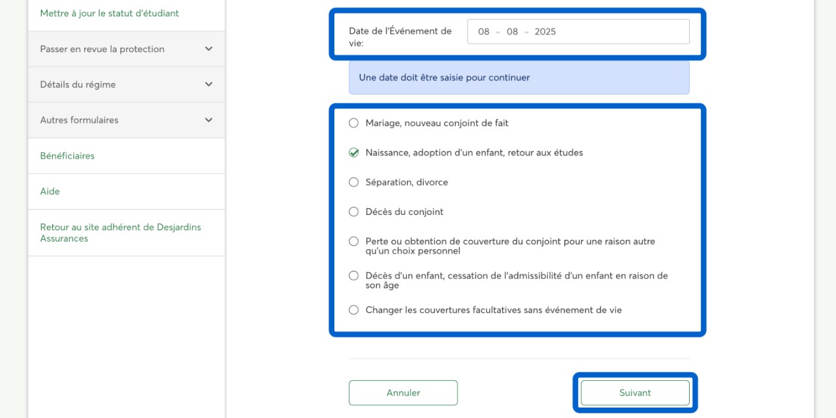
Task: Select Mariage, nouveau conjoint de fait option
Action: point(353,123)
